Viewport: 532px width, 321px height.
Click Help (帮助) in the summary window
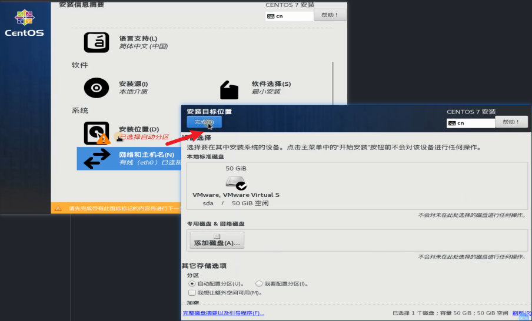[x=330, y=15]
